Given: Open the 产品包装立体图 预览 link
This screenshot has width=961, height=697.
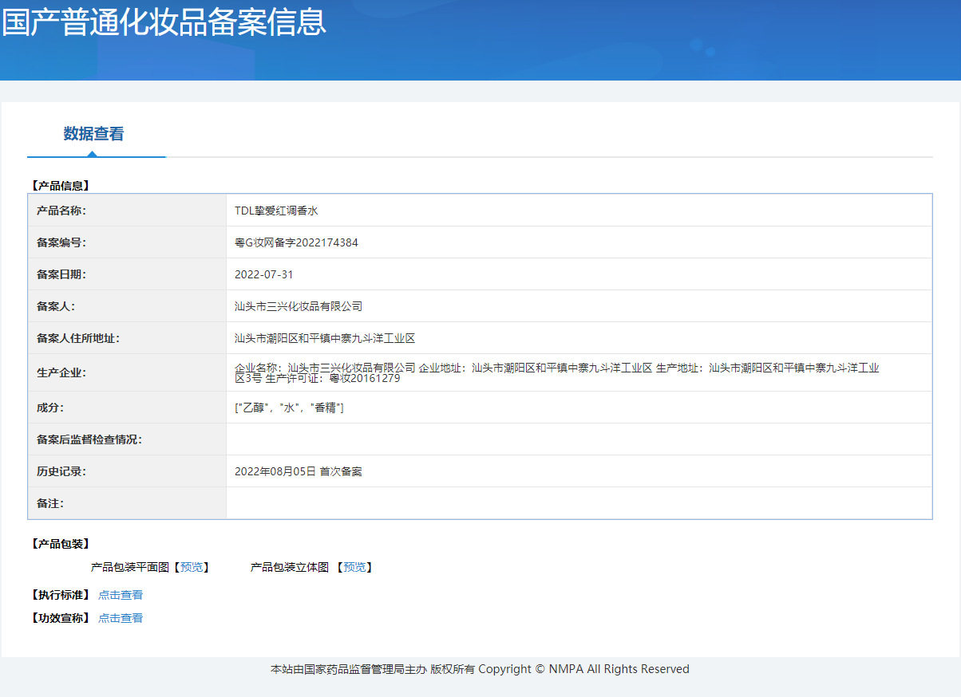Looking at the screenshot, I should pos(354,567).
